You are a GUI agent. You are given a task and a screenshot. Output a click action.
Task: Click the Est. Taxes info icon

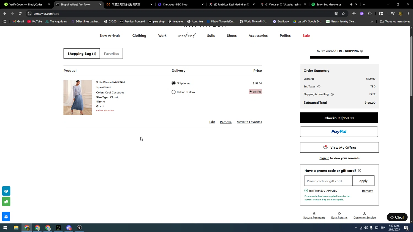tap(319, 87)
